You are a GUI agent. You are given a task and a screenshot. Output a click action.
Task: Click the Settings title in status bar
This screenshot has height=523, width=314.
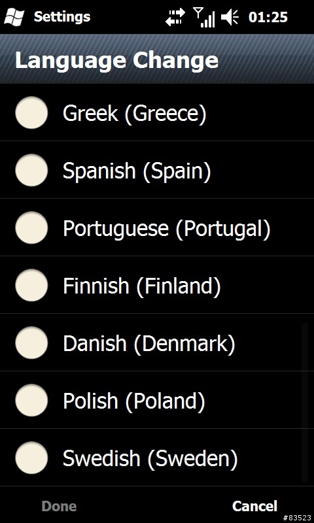click(x=62, y=17)
